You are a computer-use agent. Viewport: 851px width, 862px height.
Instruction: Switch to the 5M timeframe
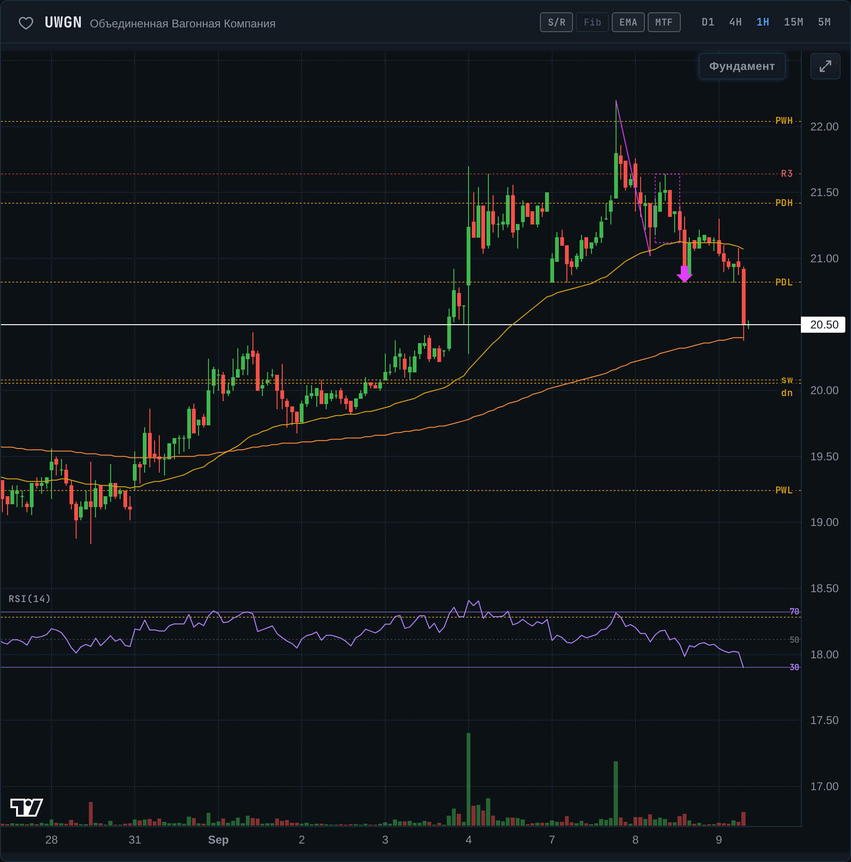pyautogui.click(x=825, y=22)
